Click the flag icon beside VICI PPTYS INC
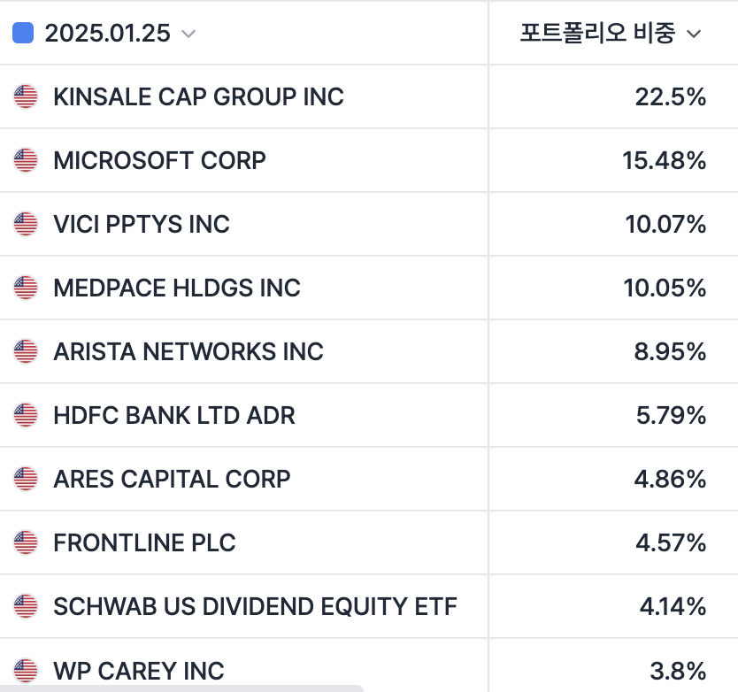Screen dimensions: 738x692 (26, 224)
